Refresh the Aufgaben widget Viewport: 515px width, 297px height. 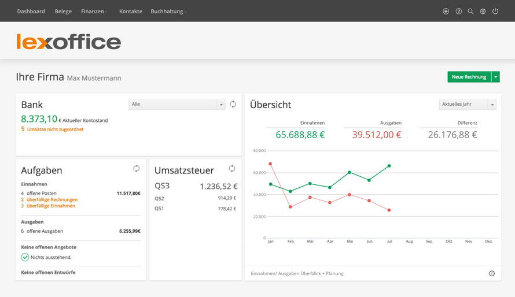pos(137,169)
